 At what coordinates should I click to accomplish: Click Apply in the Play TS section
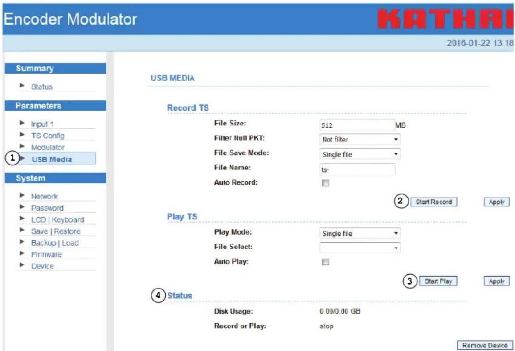coord(497,281)
